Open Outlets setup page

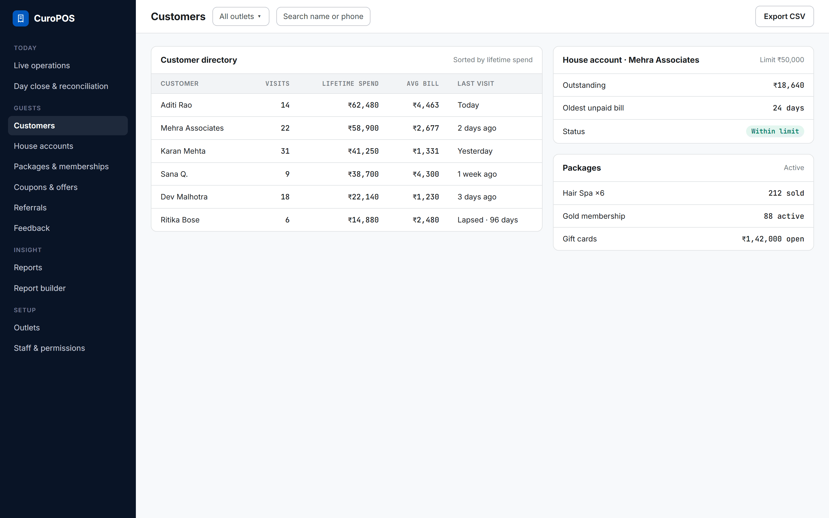coord(68,328)
